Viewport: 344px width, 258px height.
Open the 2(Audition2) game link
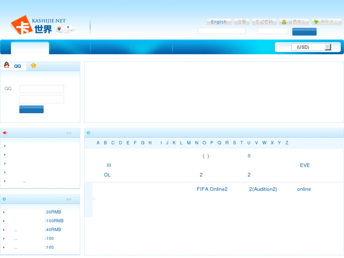click(x=263, y=189)
